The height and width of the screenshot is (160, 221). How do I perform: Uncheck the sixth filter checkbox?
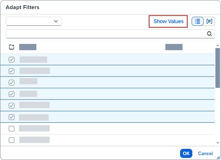(x=12, y=117)
